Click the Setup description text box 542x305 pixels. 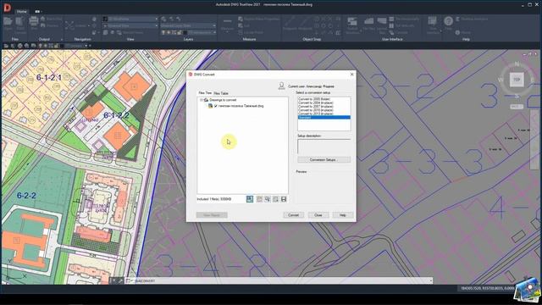324,147
